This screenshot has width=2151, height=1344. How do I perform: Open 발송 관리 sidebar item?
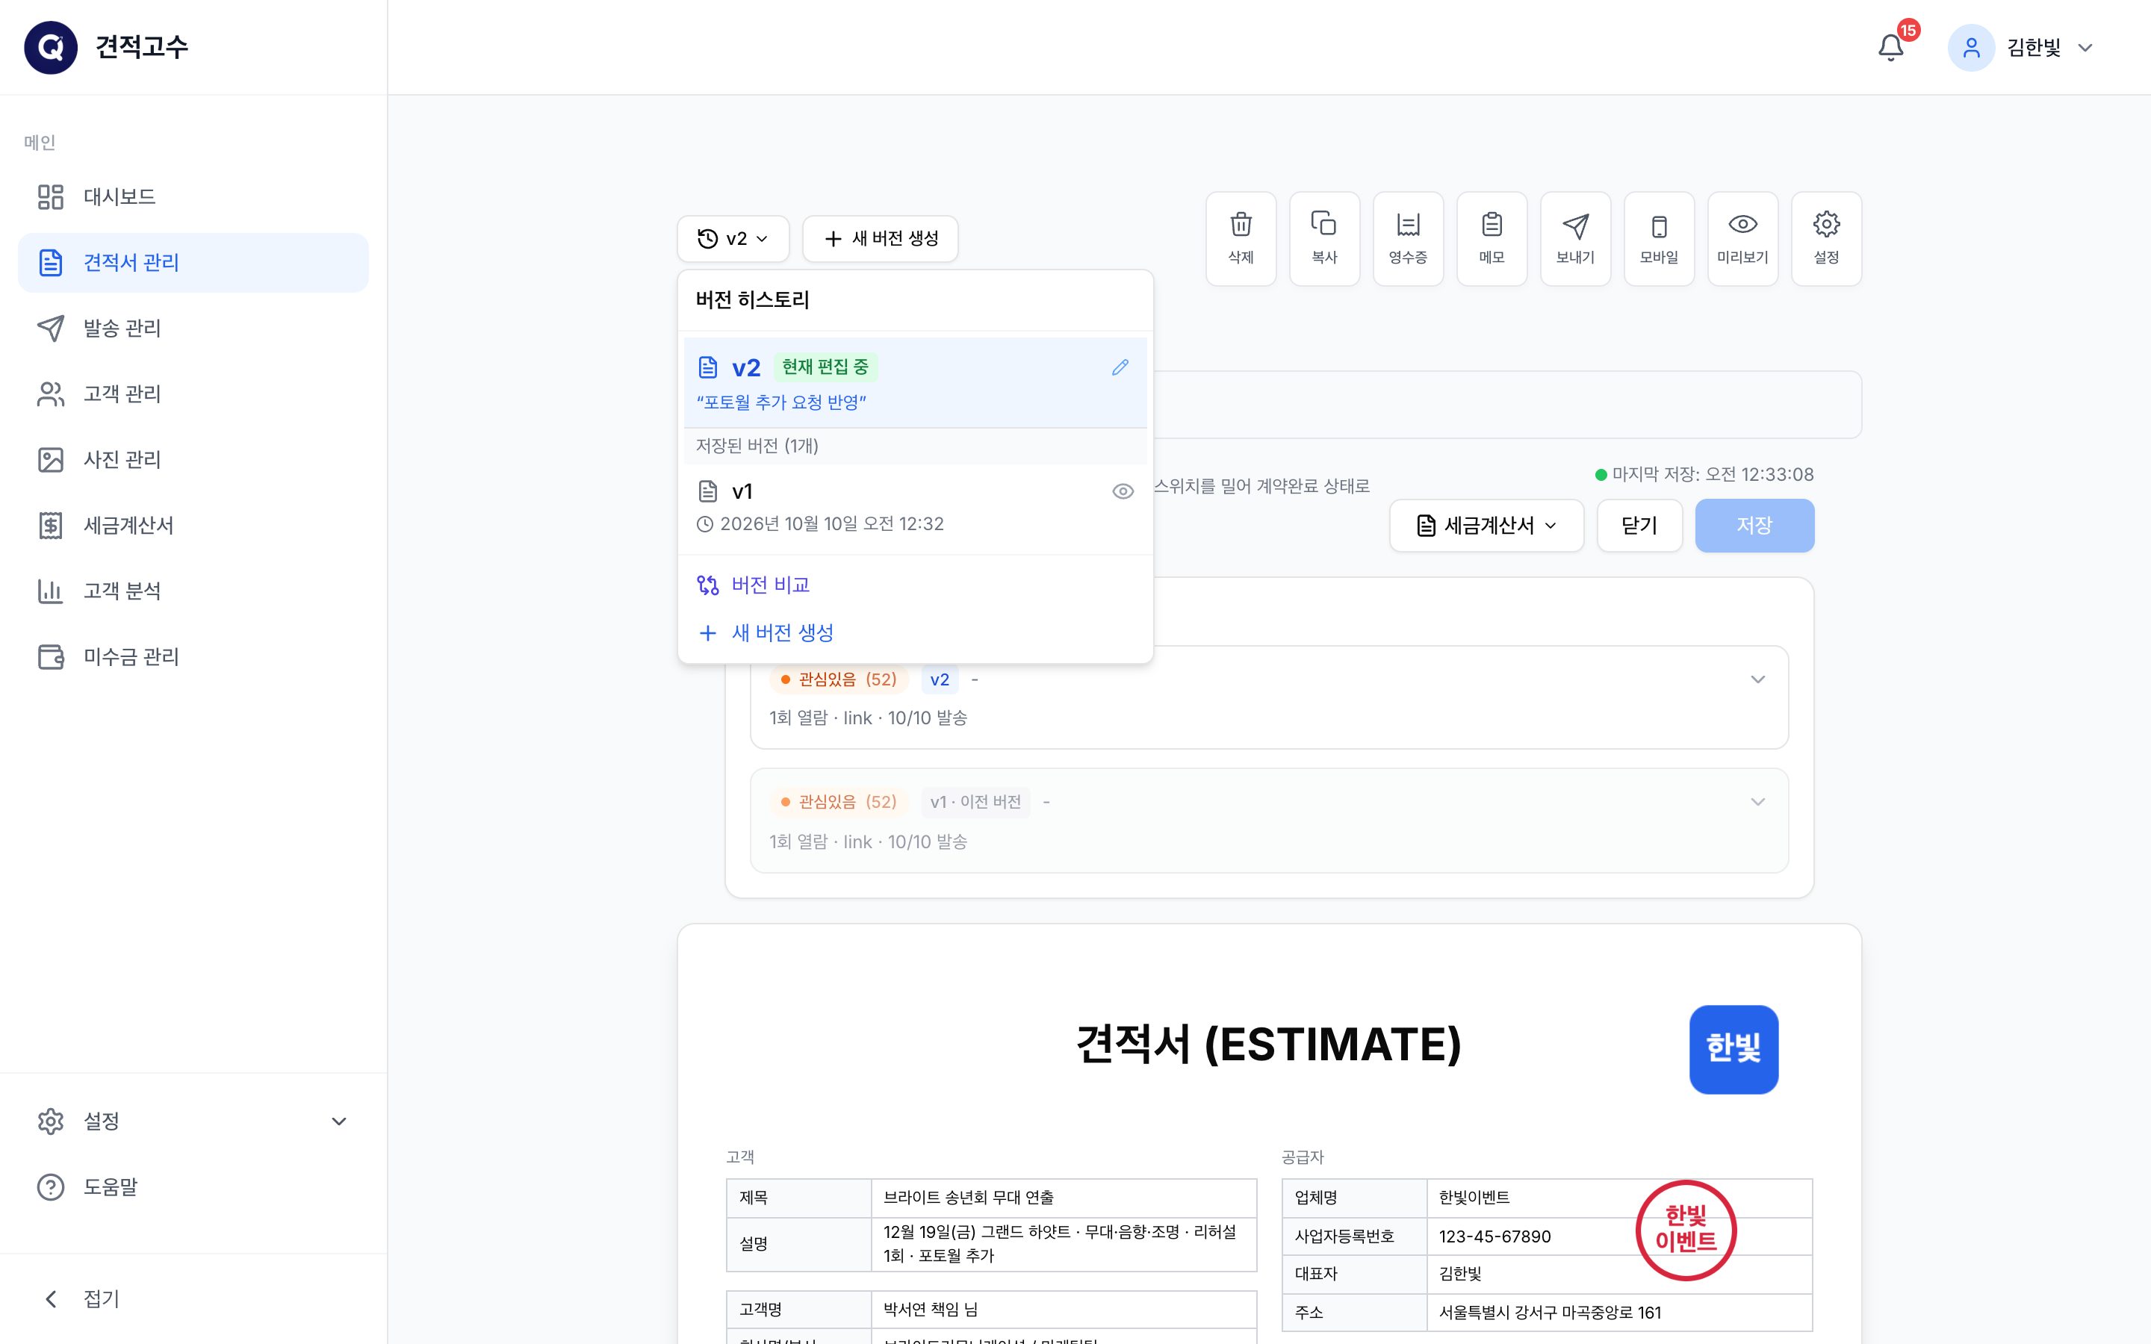(x=193, y=328)
